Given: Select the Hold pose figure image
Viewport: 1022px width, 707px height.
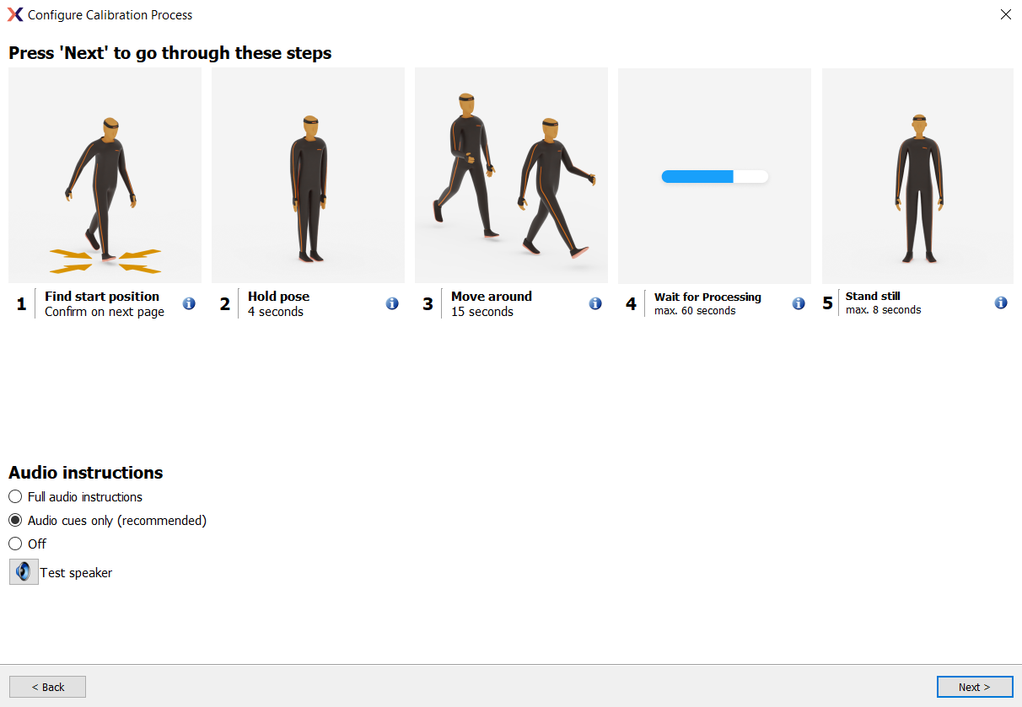Looking at the screenshot, I should click(x=308, y=175).
